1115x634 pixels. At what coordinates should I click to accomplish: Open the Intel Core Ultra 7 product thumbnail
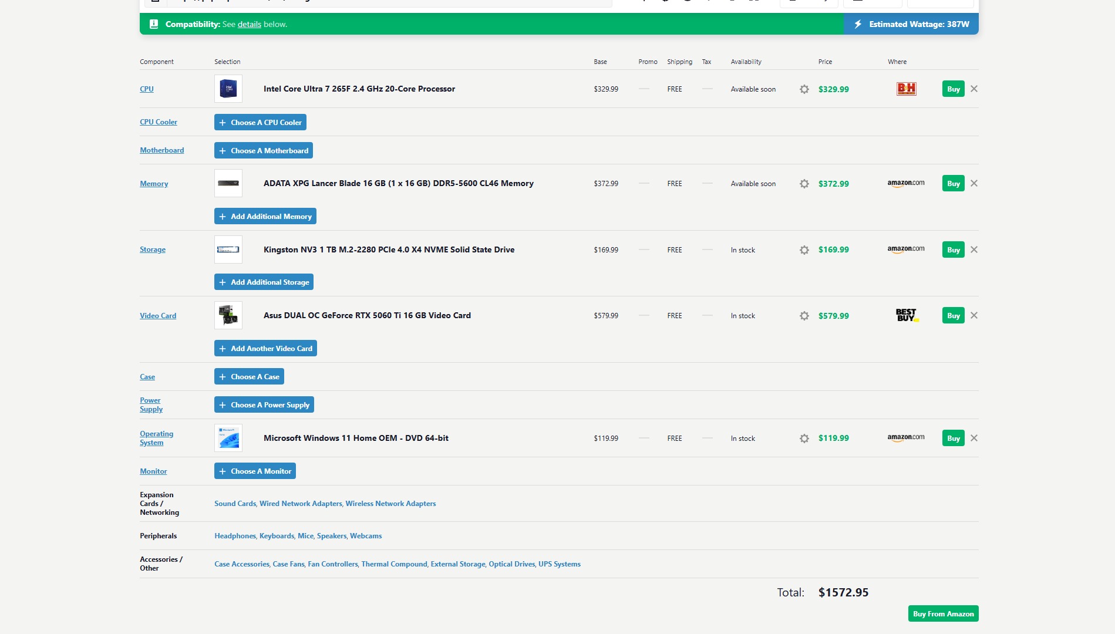point(228,89)
